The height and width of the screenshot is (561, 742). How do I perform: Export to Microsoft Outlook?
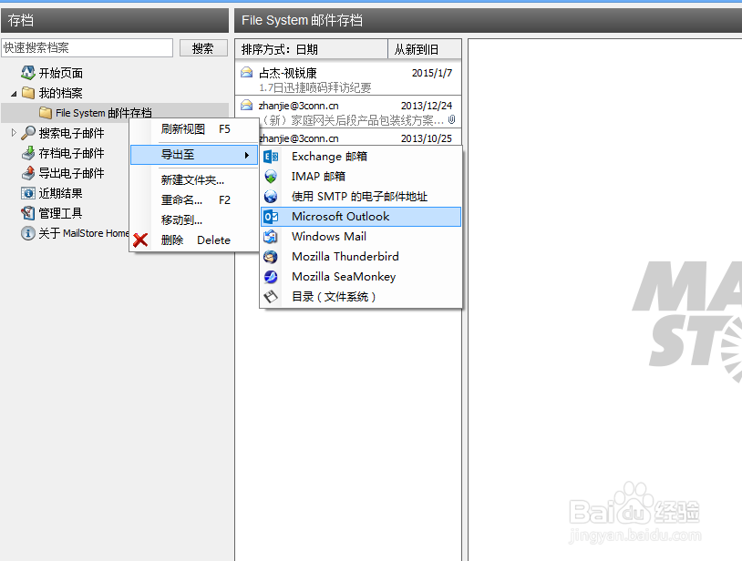point(361,217)
